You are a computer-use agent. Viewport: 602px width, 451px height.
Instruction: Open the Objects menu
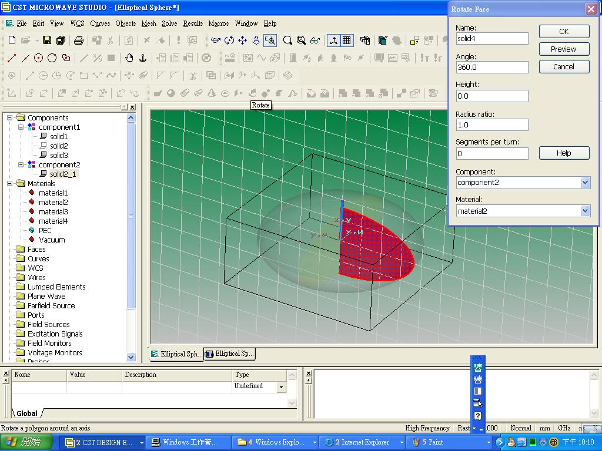click(126, 23)
